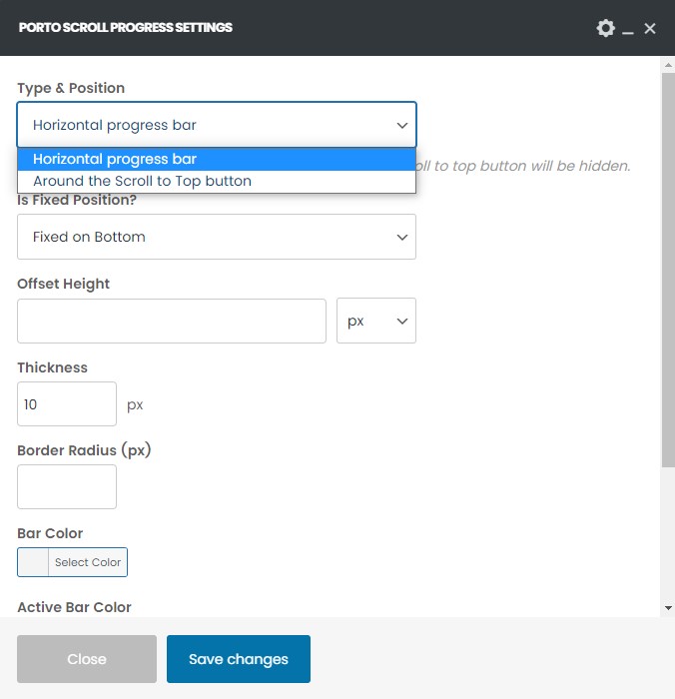This screenshot has height=699, width=675.
Task: Click the vertical scrollbar thumb
Action: [667, 270]
